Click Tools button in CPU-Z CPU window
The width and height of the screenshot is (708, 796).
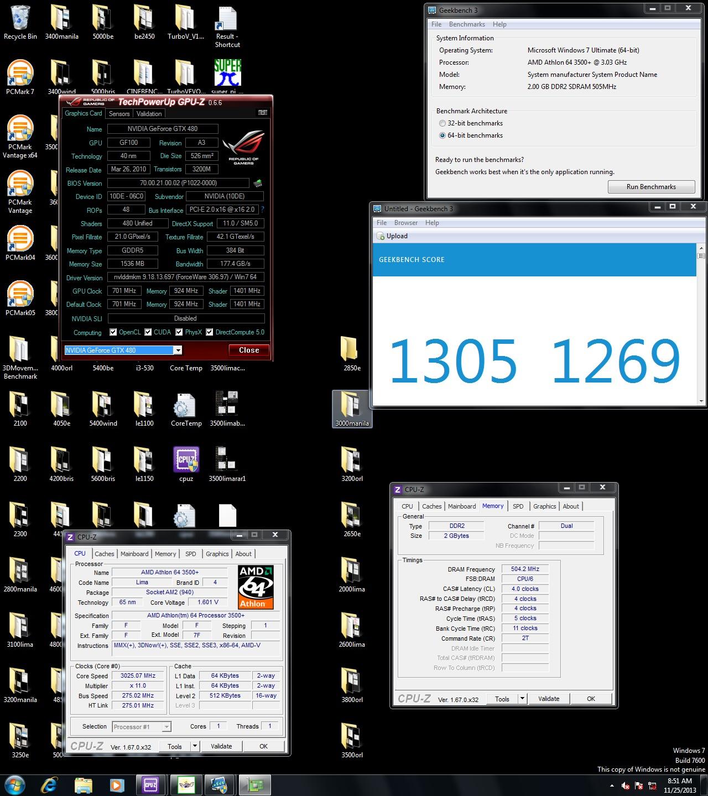[175, 746]
